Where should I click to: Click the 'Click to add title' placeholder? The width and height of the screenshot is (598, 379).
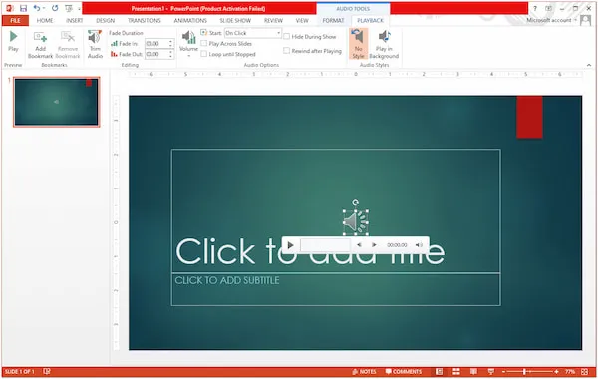pyautogui.click(x=336, y=211)
